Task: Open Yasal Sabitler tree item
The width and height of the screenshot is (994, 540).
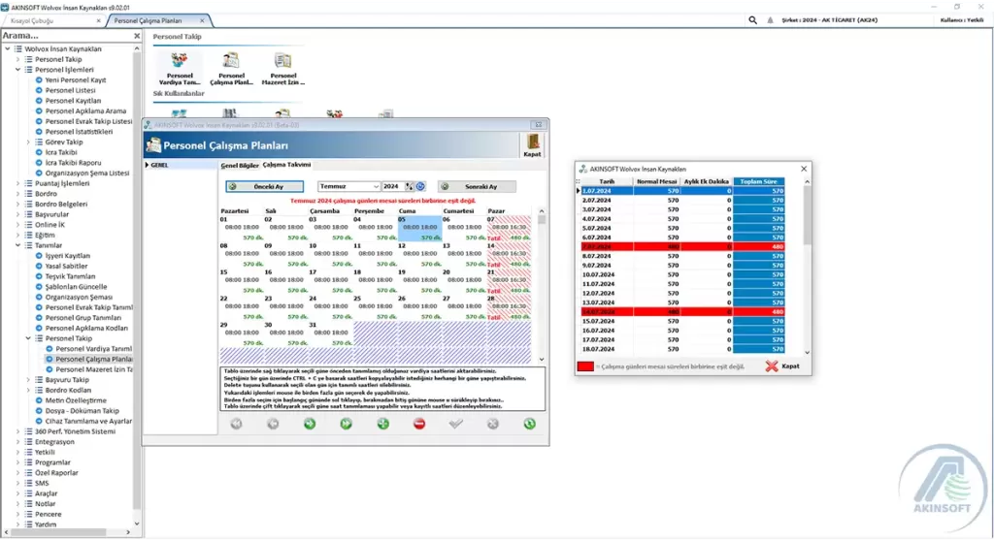Action: 67,267
